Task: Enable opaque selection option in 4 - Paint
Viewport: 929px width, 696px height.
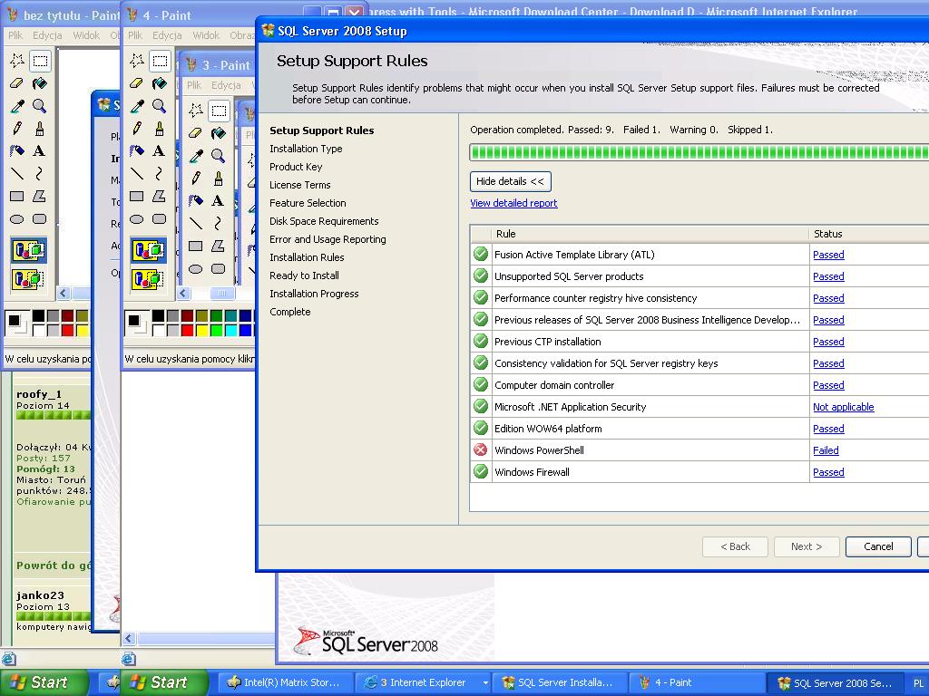Action: (148, 250)
